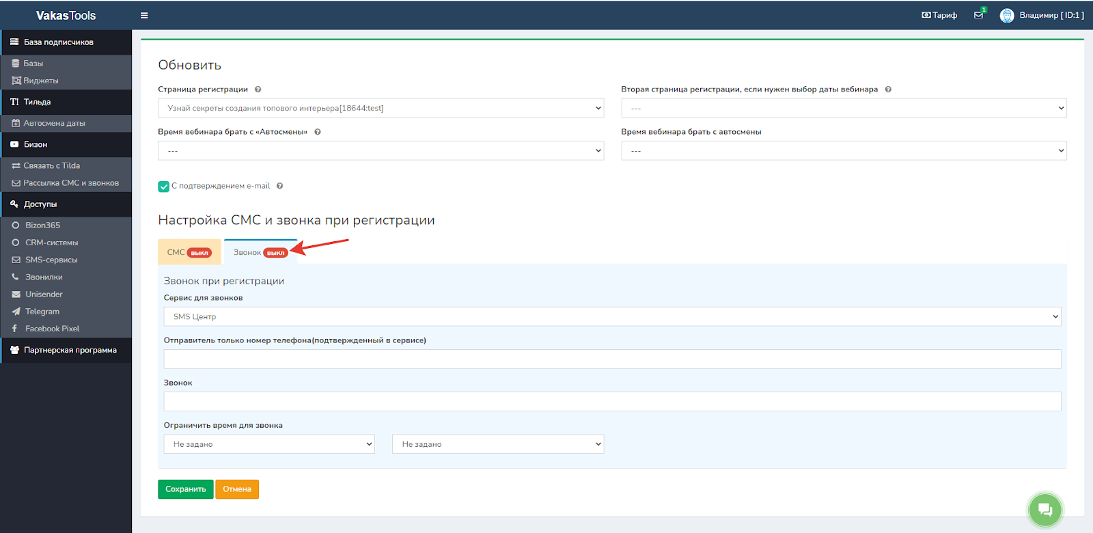Click the hamburger menu icon in header

click(144, 16)
